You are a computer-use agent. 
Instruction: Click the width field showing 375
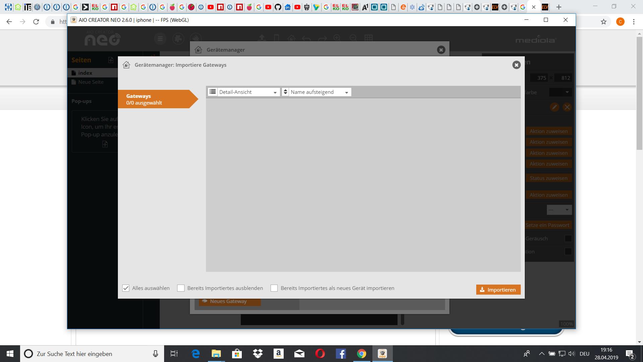click(x=539, y=78)
